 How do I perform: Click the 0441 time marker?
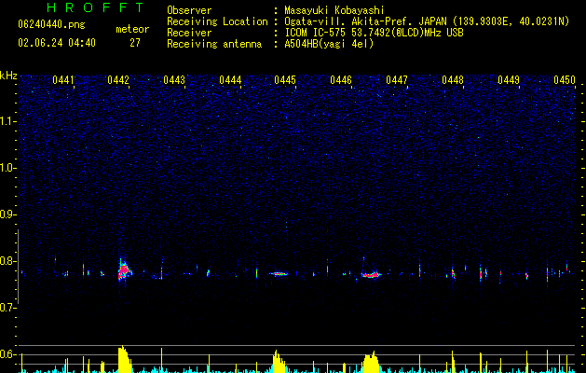point(63,80)
